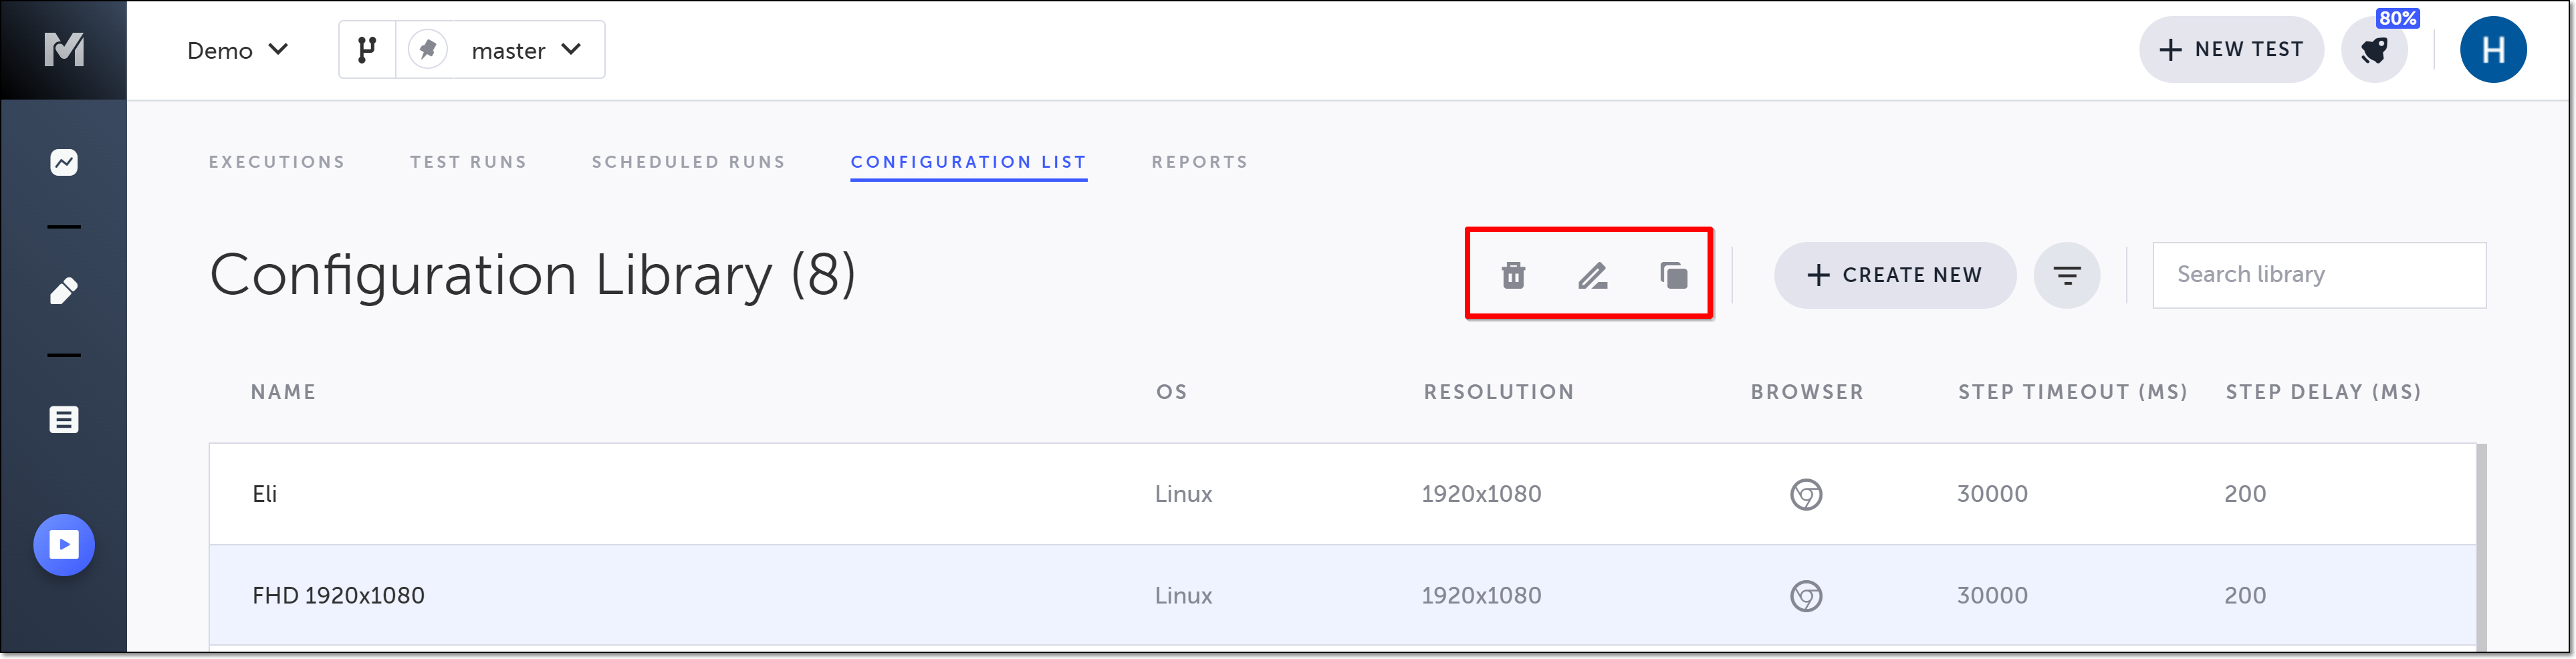Click the trash delete configuration icon
Image resolution: width=2576 pixels, height=659 pixels.
(1513, 275)
